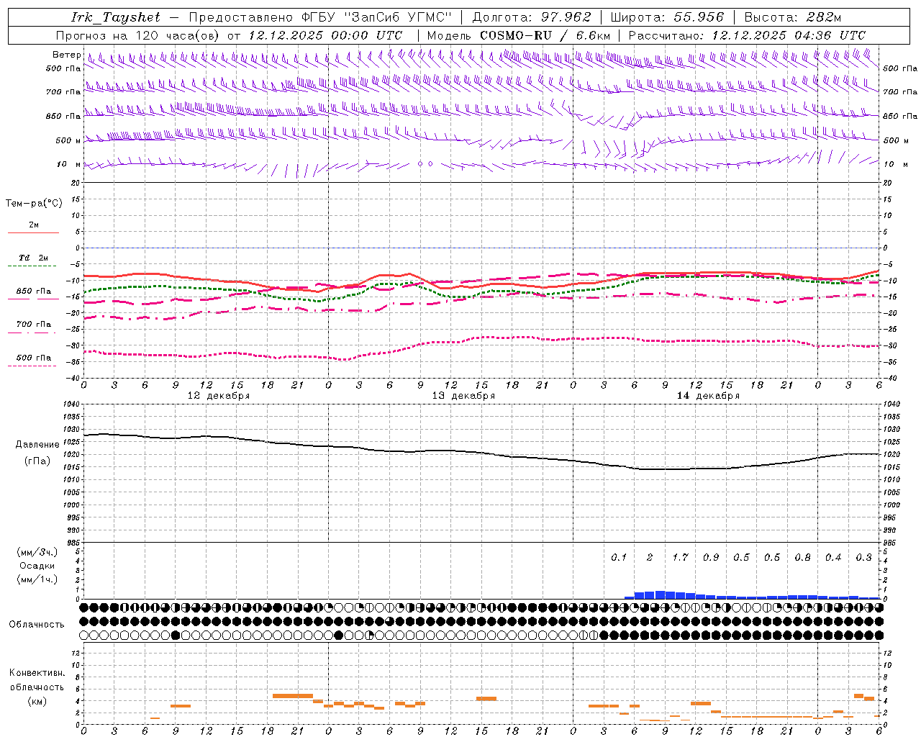Image resolution: width=921 pixels, height=737 pixels.
Task: Select the text Предоставлено ФГБУ "ЗапСиб УГМС"
Action: [320, 17]
